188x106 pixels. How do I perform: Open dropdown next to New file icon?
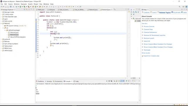pos(4,7)
